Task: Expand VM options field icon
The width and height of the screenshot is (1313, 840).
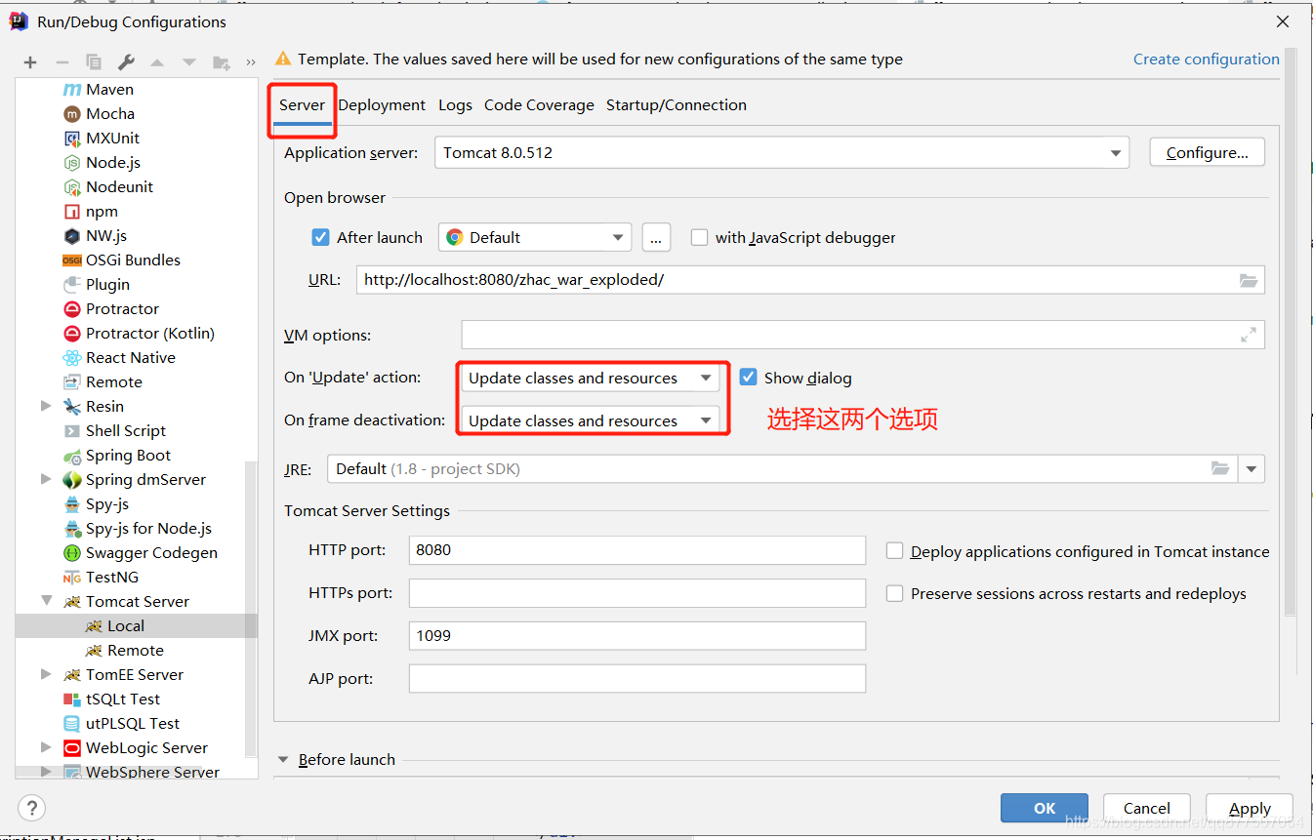Action: [1249, 335]
